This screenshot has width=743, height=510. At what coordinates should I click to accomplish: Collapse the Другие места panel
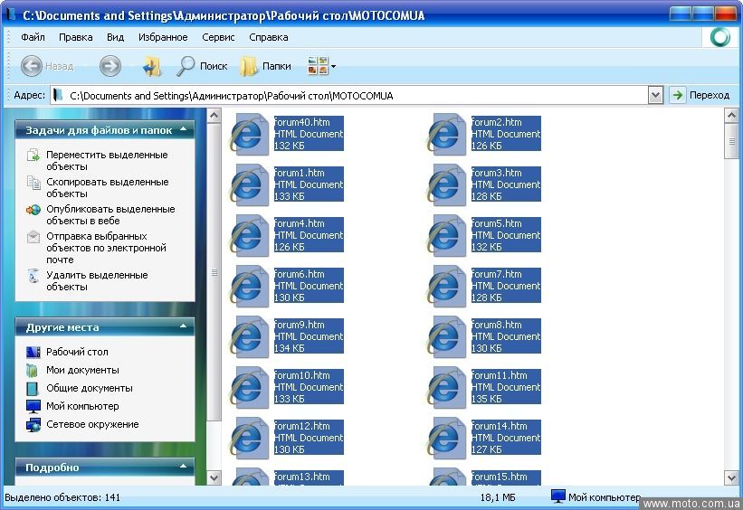(184, 326)
